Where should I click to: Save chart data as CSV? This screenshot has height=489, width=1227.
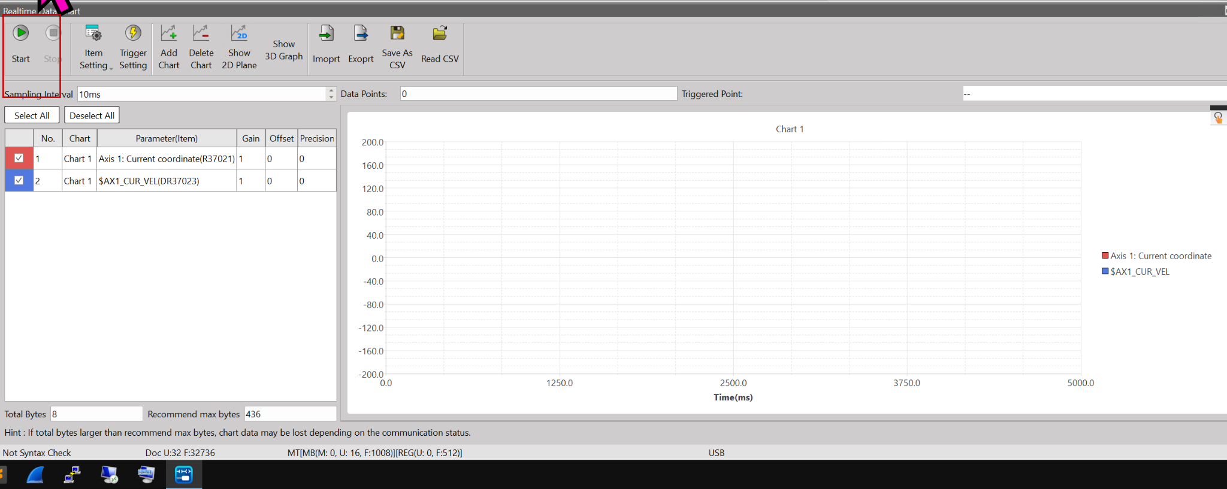coord(397,34)
